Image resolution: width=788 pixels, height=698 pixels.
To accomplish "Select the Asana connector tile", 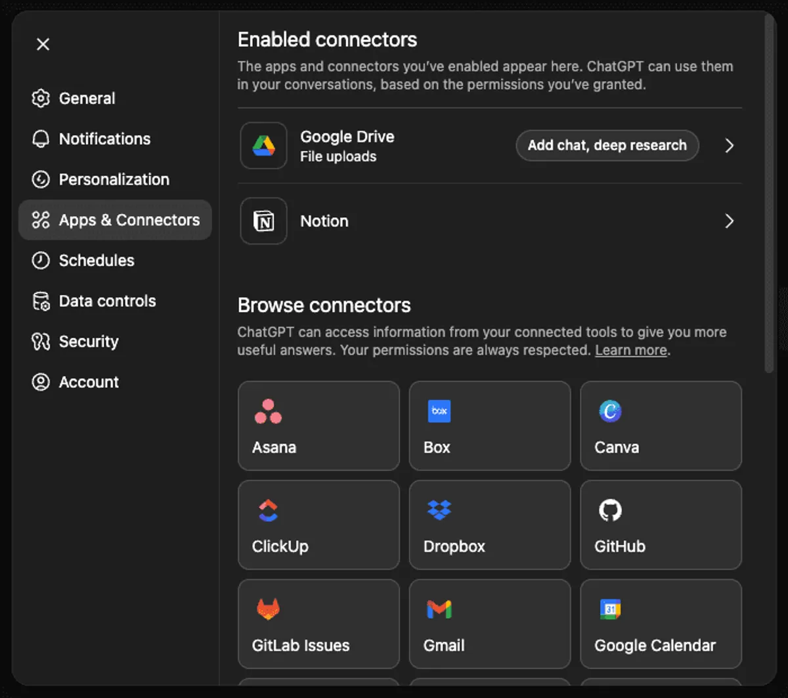I will (318, 425).
